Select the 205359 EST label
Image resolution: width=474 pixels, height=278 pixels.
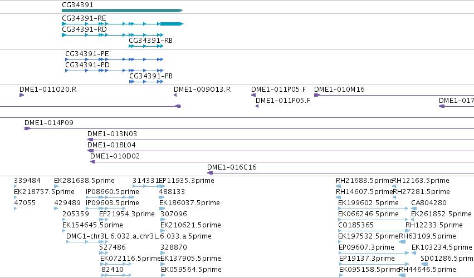pyautogui.click(x=76, y=214)
